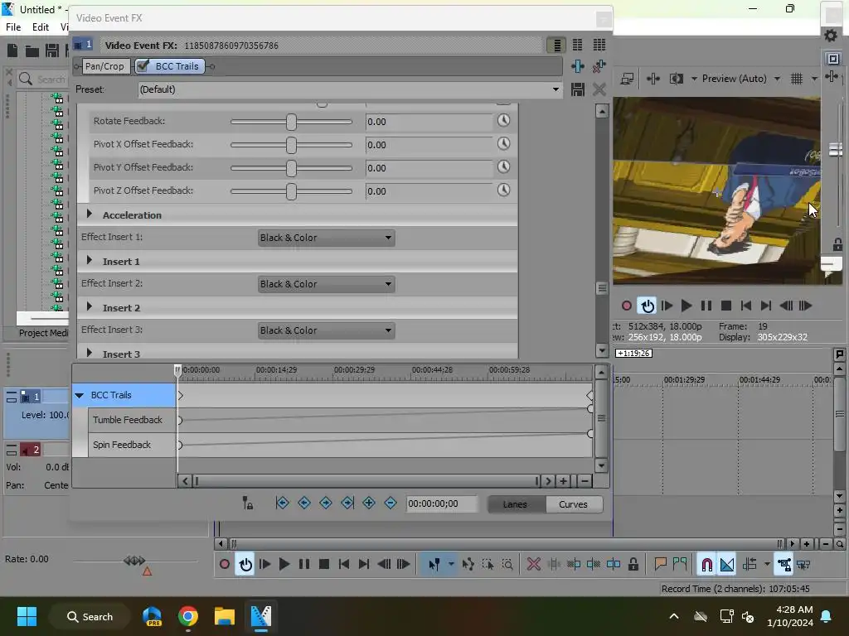This screenshot has width=849, height=636.
Task: Delete selected events with red X
Action: (534, 565)
